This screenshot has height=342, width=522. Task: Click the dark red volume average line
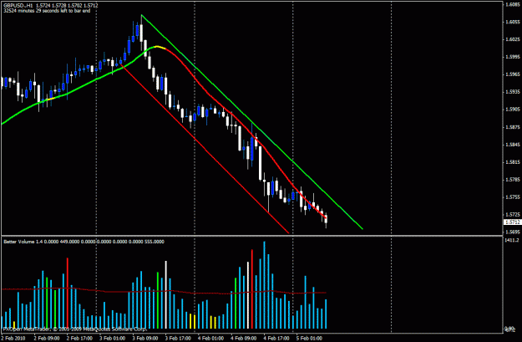164,291
